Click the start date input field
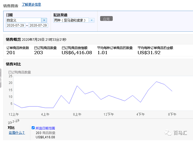This screenshot has width=193, height=141. 16,25
